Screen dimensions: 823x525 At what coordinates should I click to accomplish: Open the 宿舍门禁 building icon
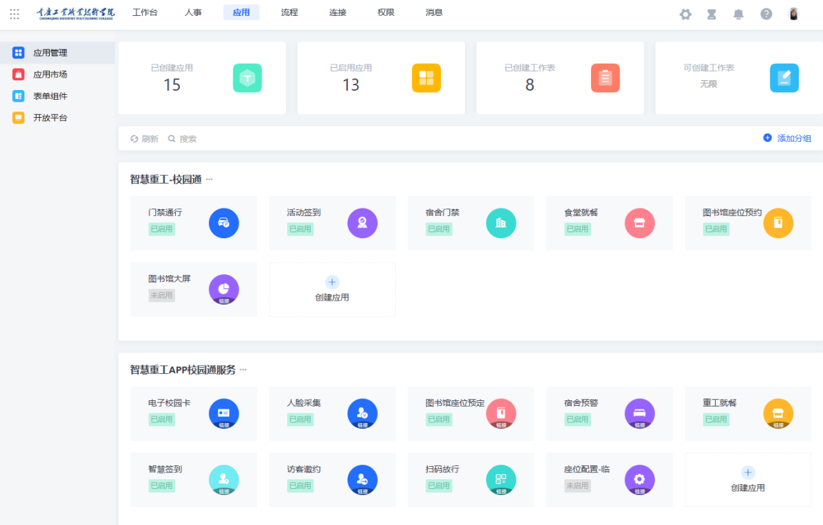coord(500,223)
